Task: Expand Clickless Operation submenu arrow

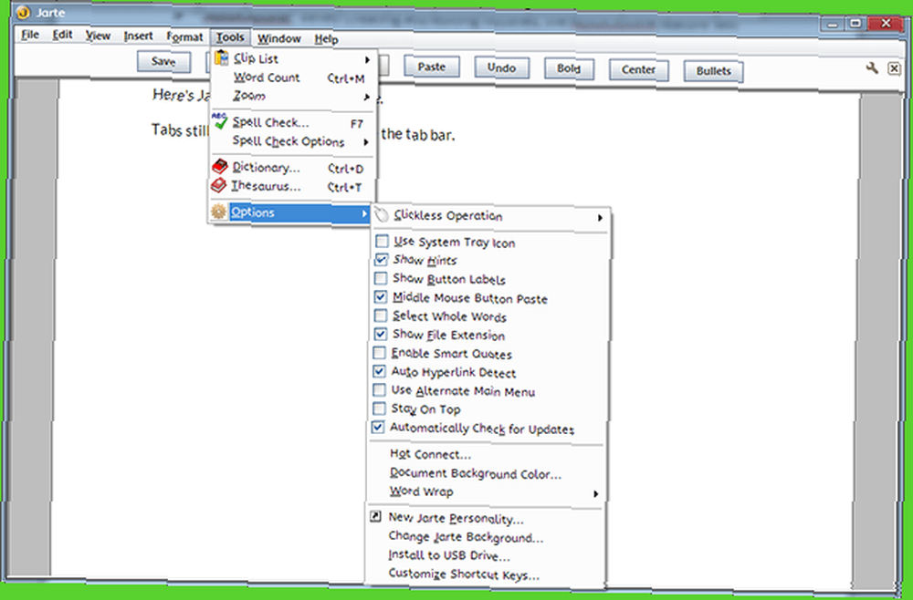Action: (600, 218)
